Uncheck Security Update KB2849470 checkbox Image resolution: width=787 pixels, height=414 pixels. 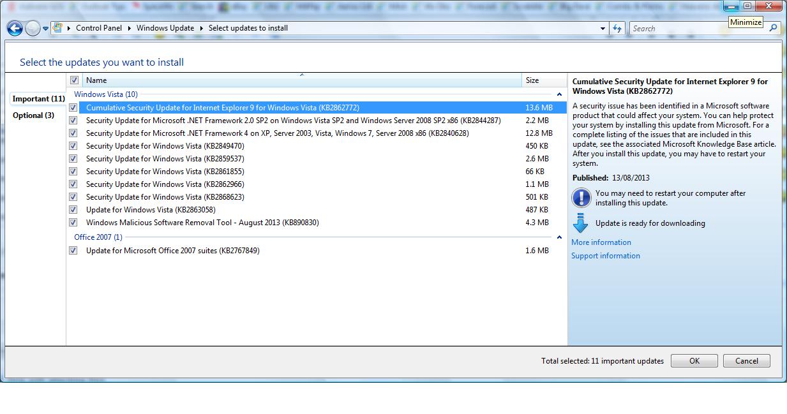pos(73,146)
